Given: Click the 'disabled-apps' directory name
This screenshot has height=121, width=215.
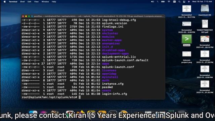Looking at the screenshot, I should click(x=114, y=50).
